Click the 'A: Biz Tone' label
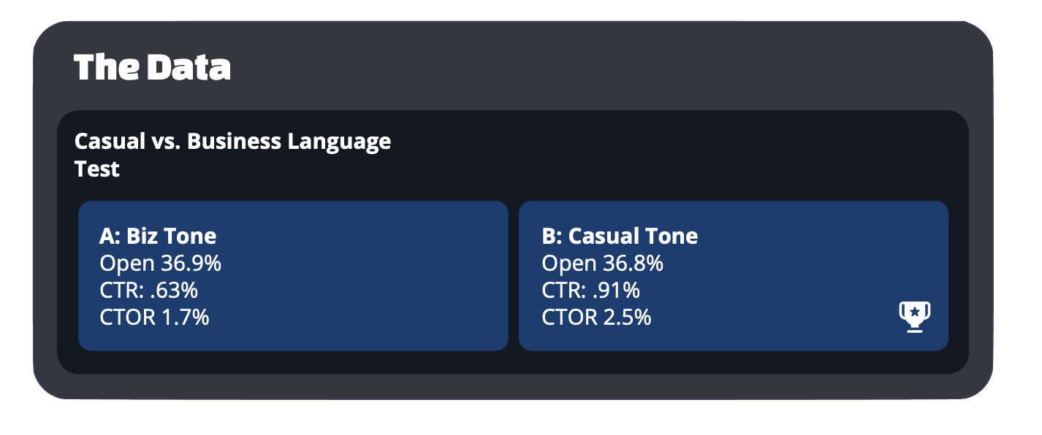Screen dimensions: 1042x435 pyautogui.click(x=158, y=236)
